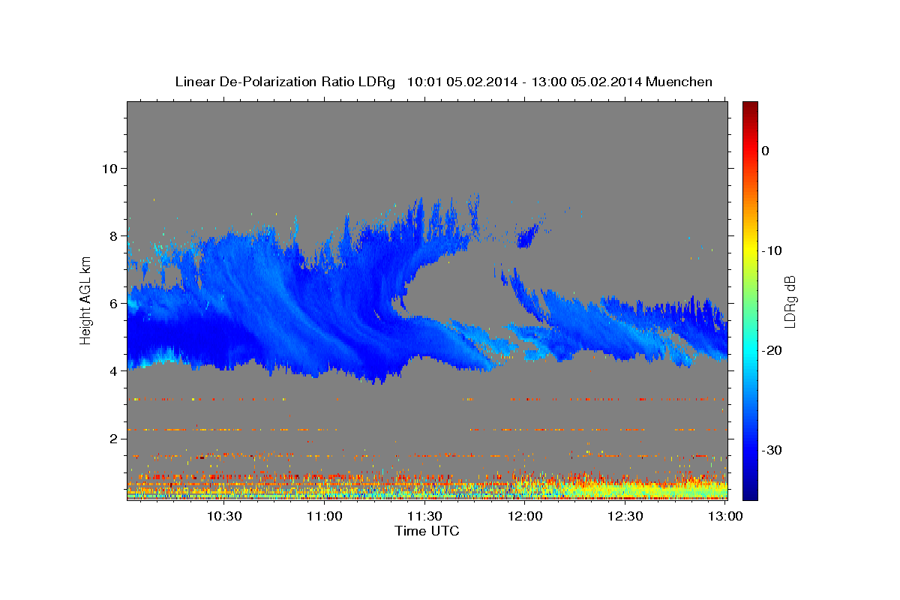The image size is (900, 600).
Task: Click the '12:30' time axis label
Action: tap(625, 516)
